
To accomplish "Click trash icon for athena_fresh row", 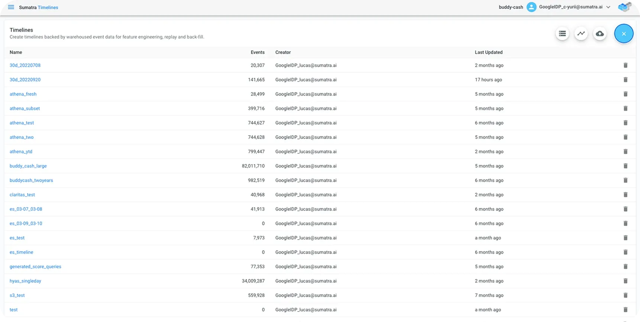I will pos(625,94).
